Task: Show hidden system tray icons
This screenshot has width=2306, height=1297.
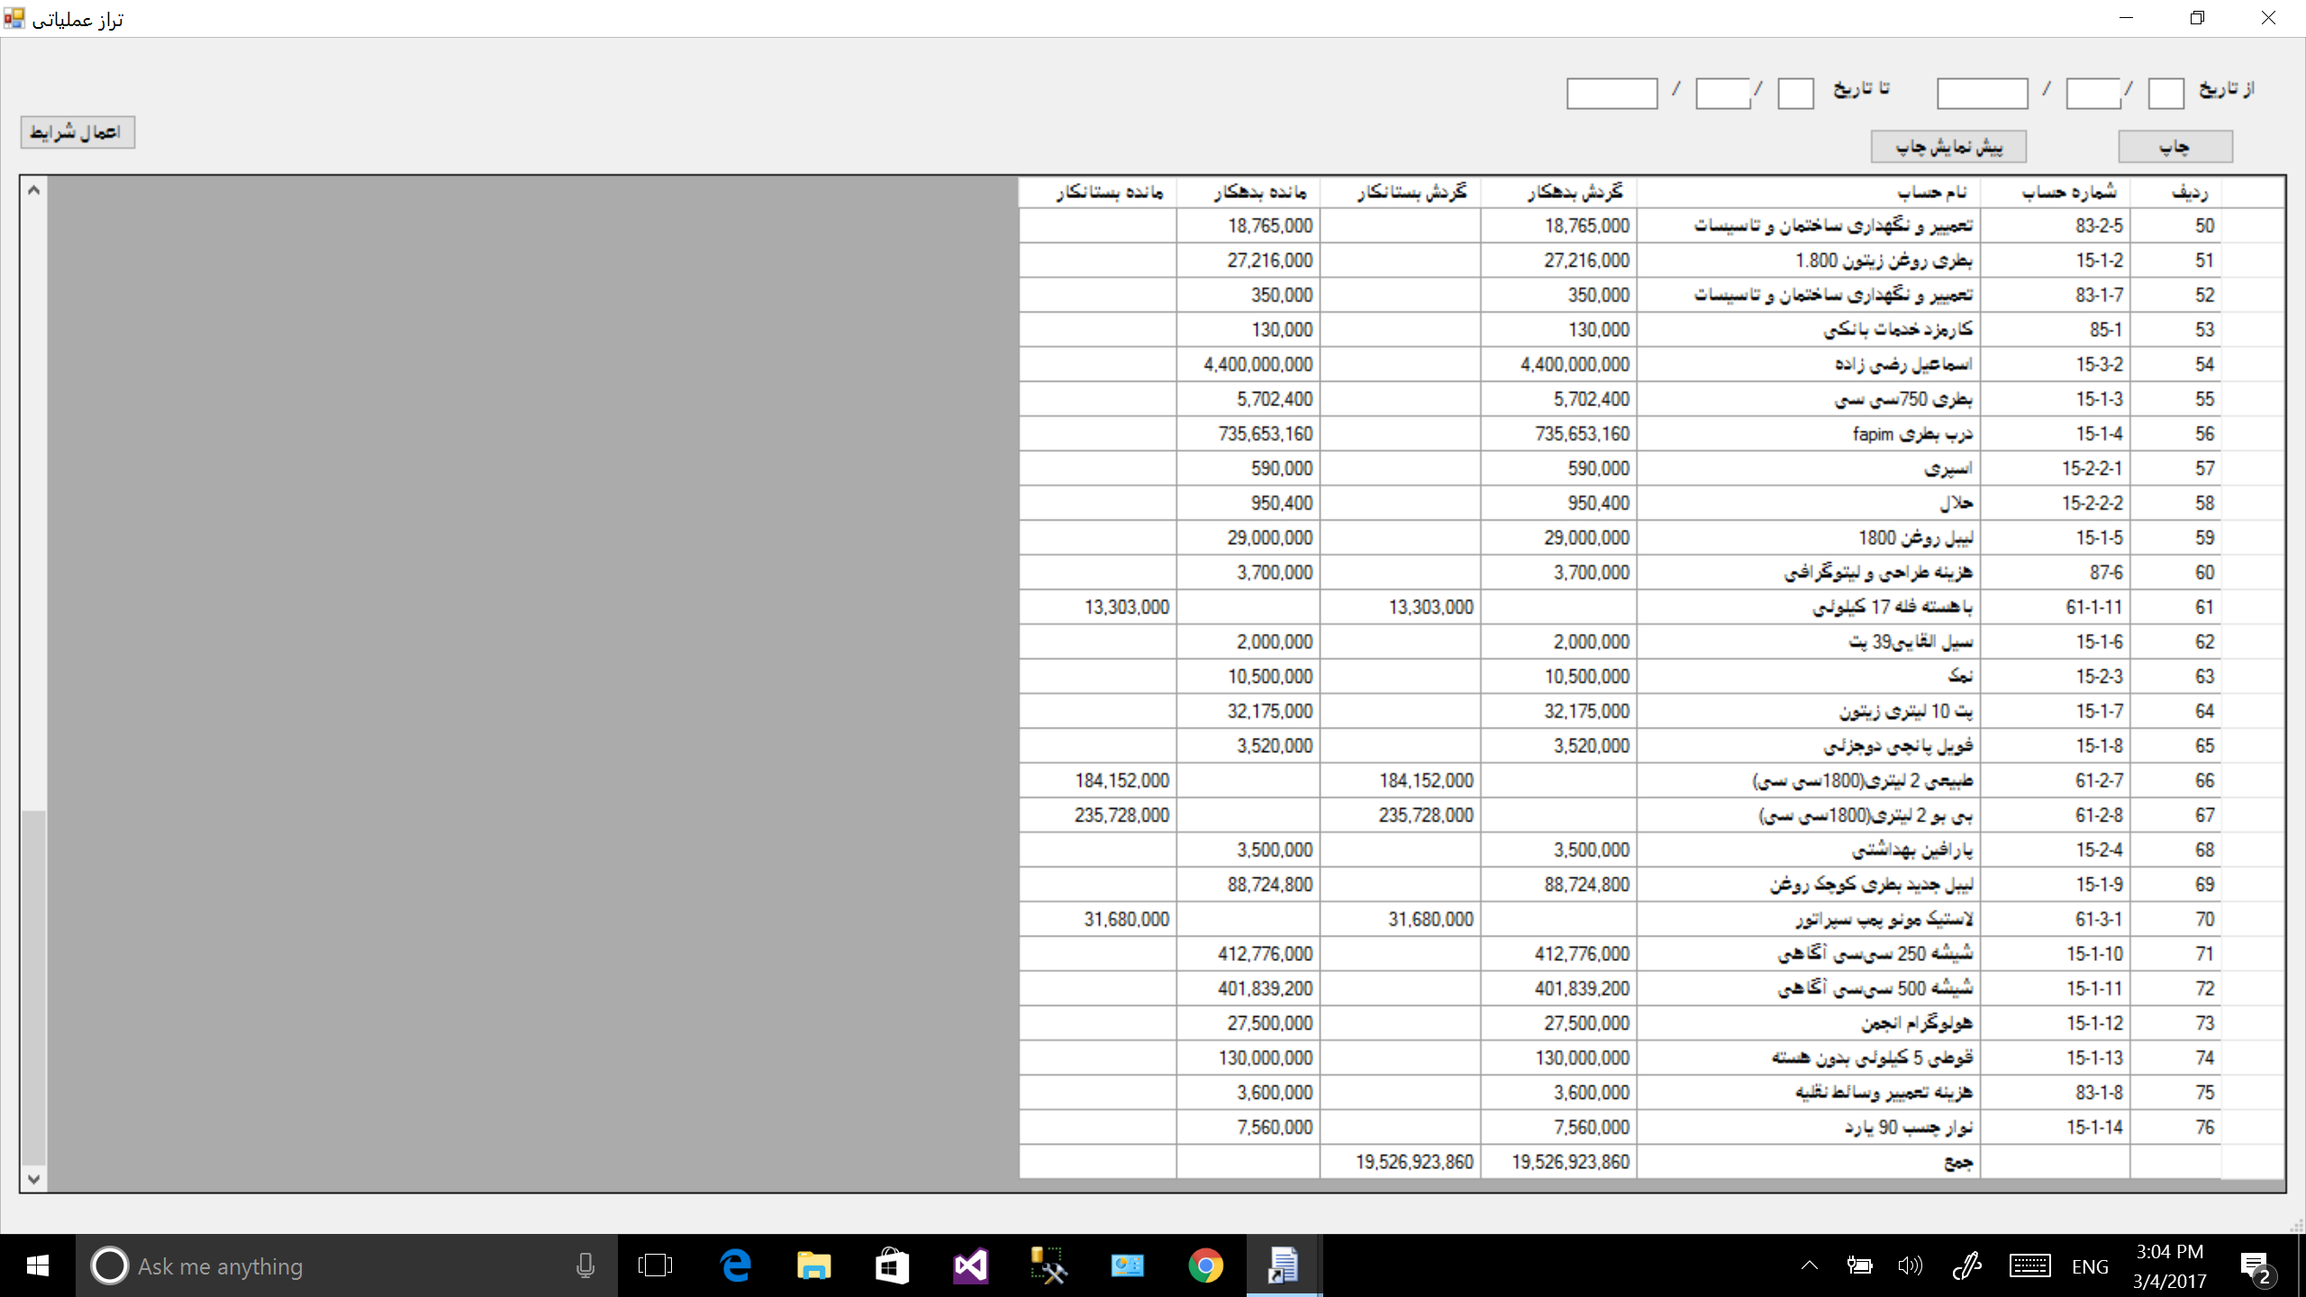Action: point(1809,1265)
